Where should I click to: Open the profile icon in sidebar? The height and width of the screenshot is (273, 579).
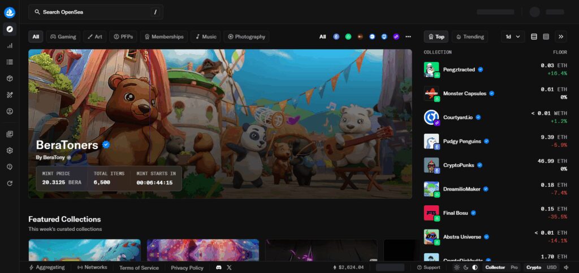(10, 111)
